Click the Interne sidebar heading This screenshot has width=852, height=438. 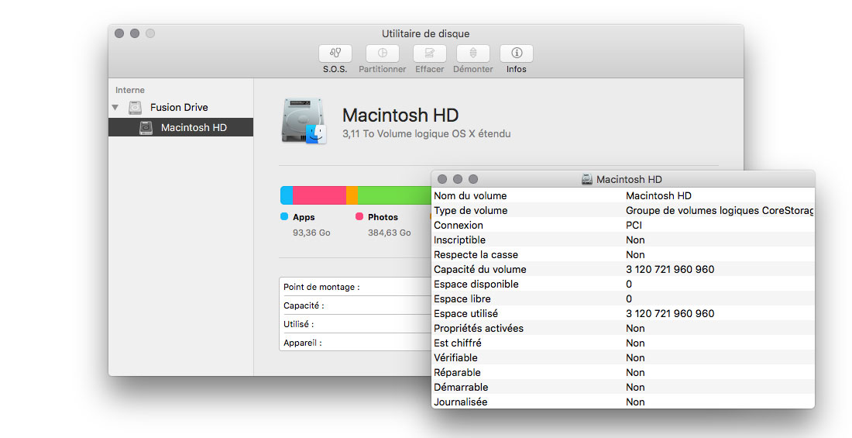[130, 91]
